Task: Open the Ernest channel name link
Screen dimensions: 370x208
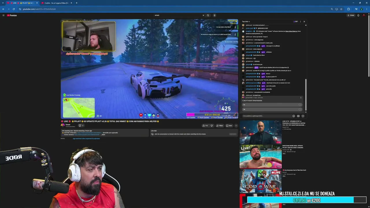Action: (68, 125)
